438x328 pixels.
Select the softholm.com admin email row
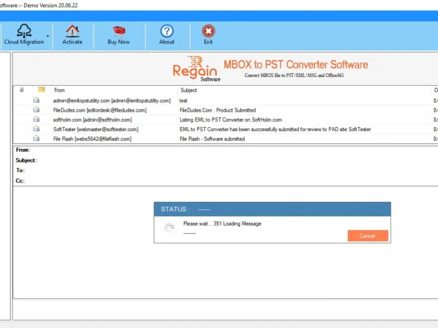coord(92,120)
